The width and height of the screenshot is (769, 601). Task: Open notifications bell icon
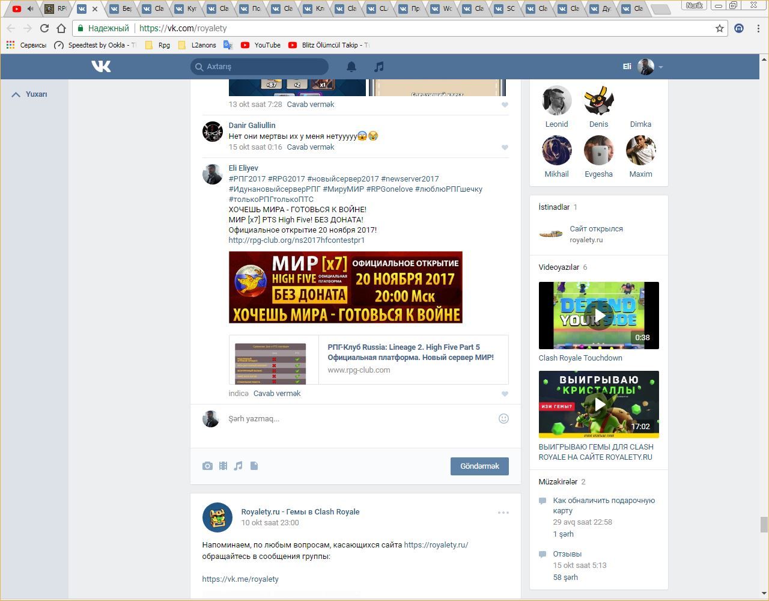coord(351,67)
